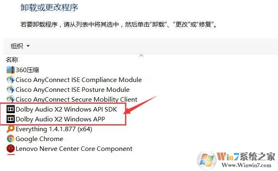Image resolution: width=278 pixels, height=171 pixels.
Task: Click the Everything search program icon
Action: click(11, 129)
